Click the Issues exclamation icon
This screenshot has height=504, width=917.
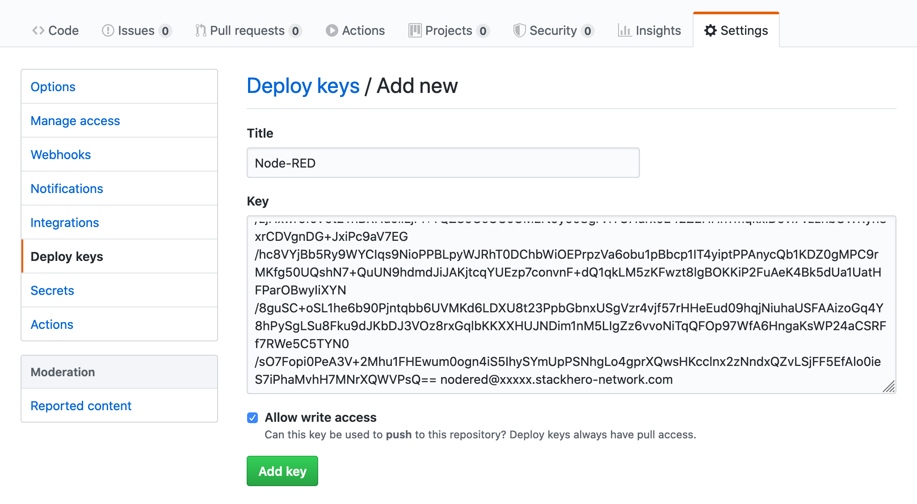point(108,30)
